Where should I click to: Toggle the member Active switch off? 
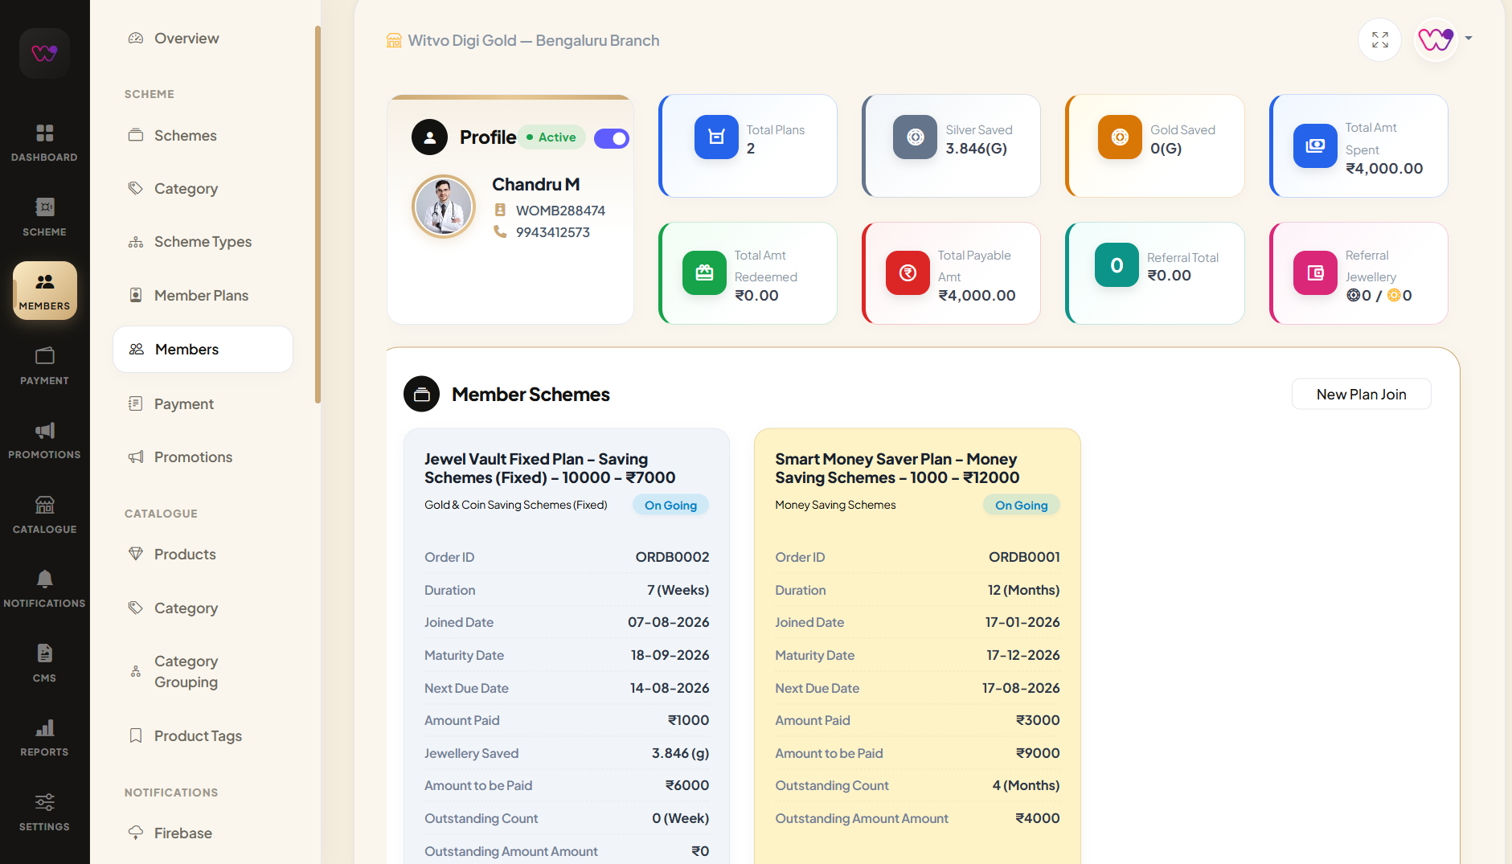pos(612,138)
